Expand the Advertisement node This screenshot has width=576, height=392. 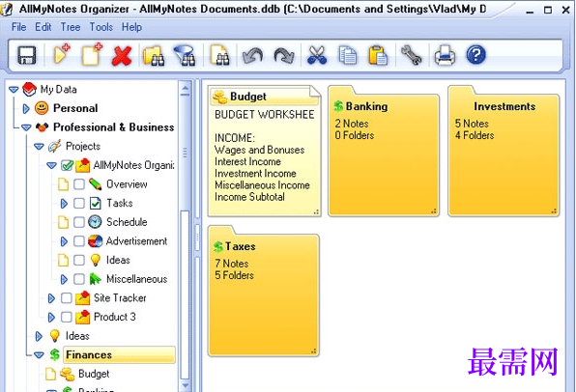pos(64,241)
